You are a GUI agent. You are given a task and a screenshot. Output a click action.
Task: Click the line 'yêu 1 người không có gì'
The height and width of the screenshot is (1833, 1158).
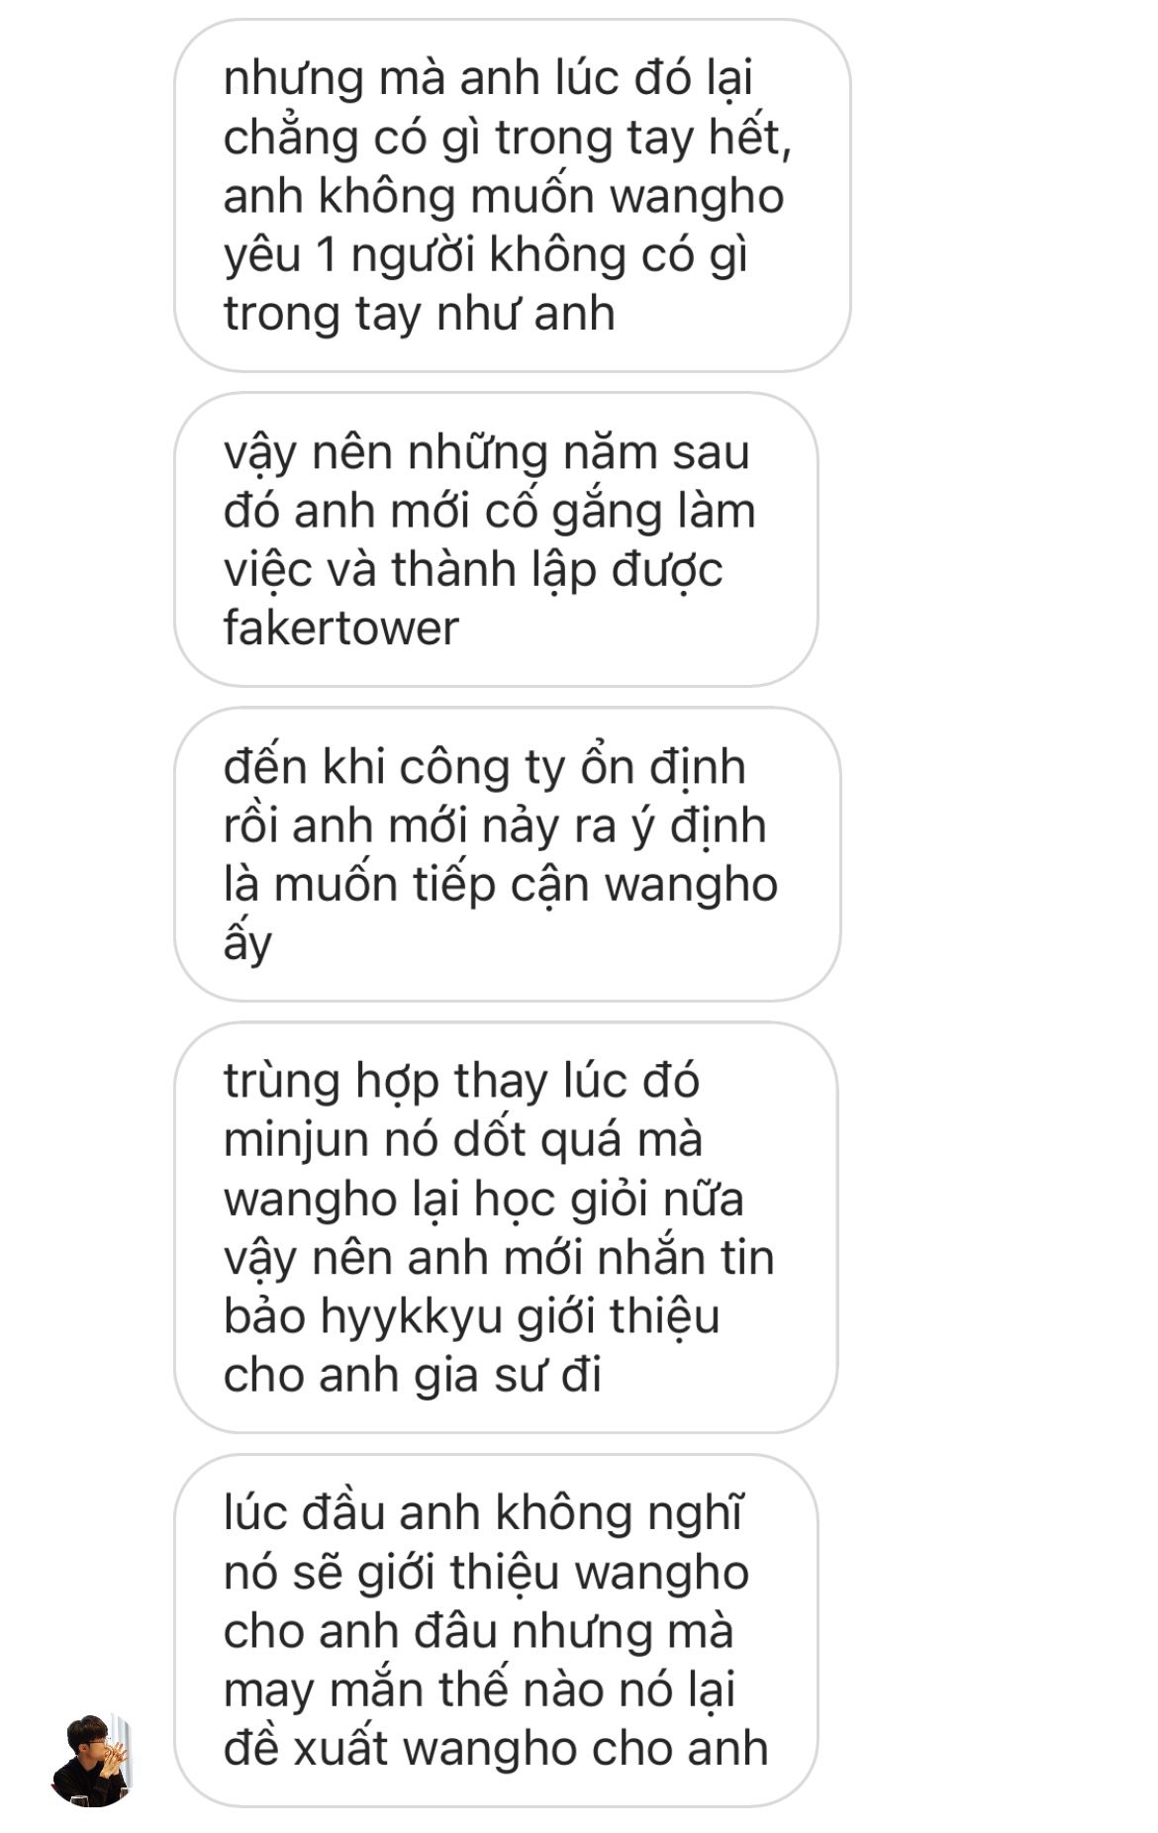(485, 256)
